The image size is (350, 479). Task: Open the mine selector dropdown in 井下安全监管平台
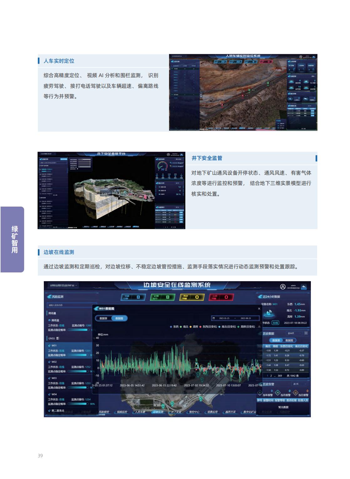48,154
